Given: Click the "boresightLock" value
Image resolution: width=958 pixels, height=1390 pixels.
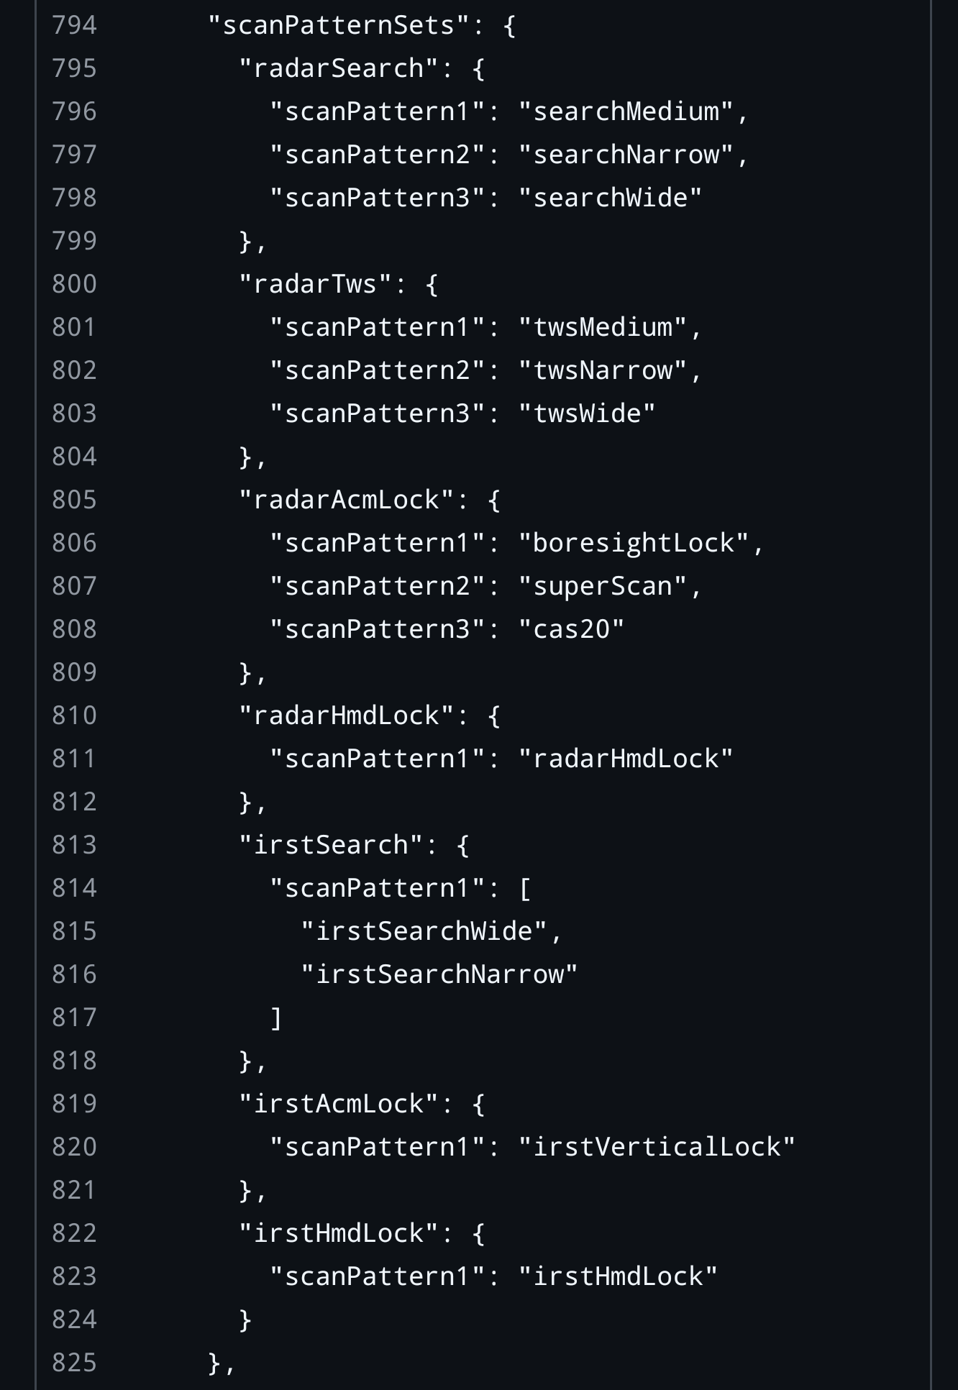Looking at the screenshot, I should [x=634, y=544].
